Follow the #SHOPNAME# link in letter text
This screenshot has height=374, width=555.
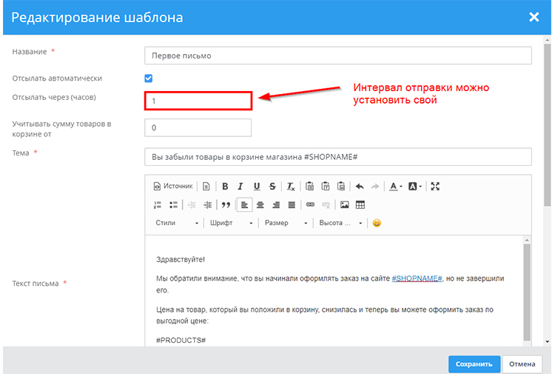click(417, 278)
